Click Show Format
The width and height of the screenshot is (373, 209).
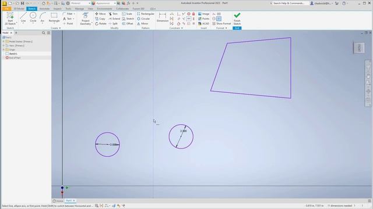pyautogui.click(x=221, y=24)
